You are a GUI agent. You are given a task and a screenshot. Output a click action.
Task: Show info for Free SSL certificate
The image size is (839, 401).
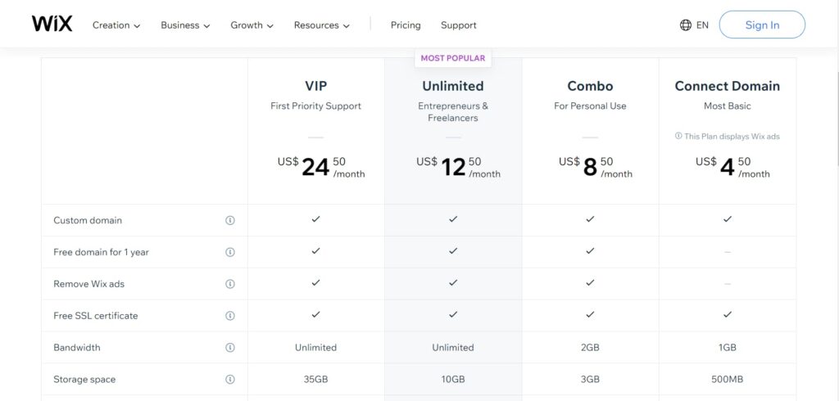(x=230, y=316)
